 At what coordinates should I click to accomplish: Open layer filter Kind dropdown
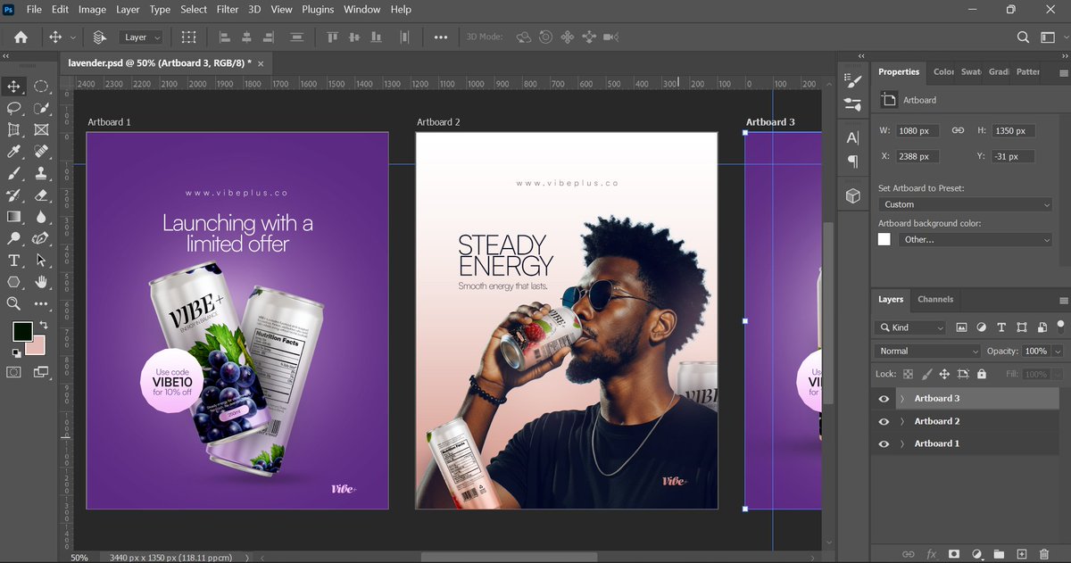point(910,327)
